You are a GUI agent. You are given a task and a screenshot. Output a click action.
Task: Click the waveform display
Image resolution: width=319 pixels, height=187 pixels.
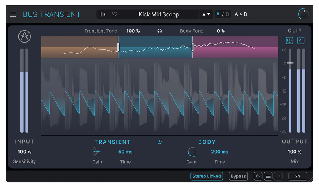click(x=159, y=96)
